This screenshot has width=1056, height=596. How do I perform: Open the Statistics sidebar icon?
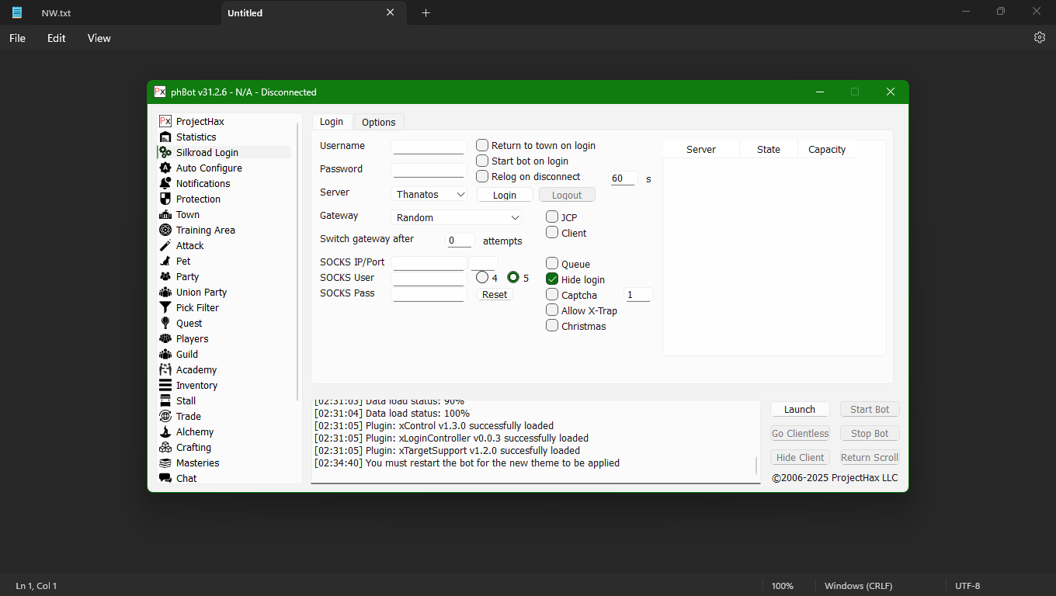coord(165,137)
